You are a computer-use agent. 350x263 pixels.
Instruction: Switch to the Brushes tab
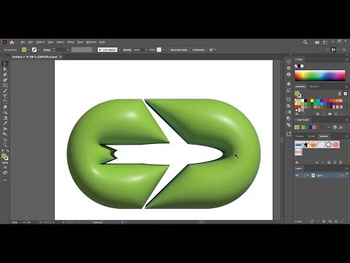[300, 136]
